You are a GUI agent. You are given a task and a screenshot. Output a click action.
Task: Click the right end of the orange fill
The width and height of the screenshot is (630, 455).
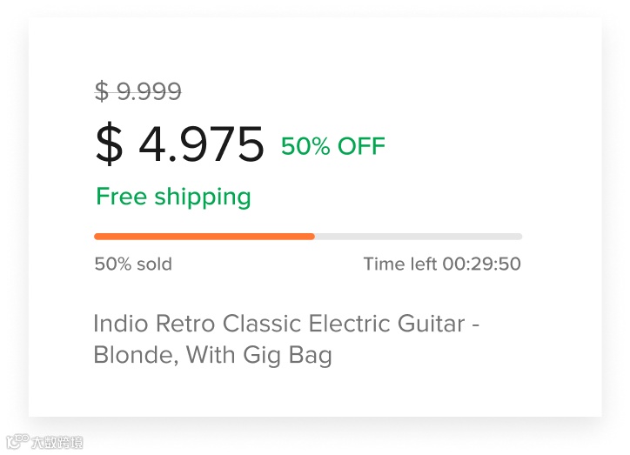point(312,236)
